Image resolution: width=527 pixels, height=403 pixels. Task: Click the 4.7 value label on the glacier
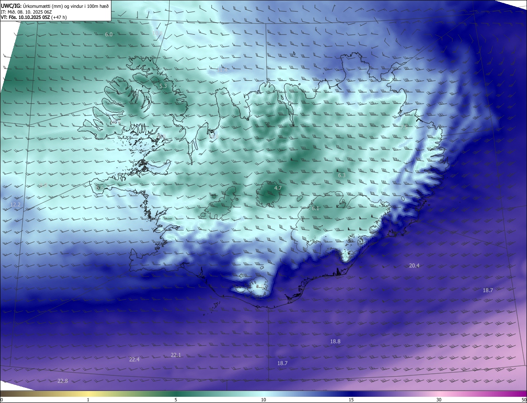tap(278, 188)
